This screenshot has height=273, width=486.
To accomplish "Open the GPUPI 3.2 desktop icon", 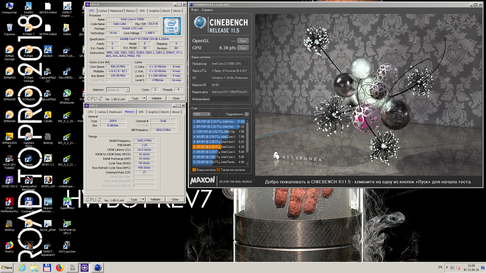I will (48, 160).
